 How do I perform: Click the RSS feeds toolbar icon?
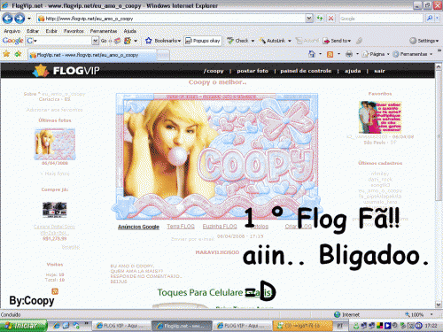tap(330, 54)
